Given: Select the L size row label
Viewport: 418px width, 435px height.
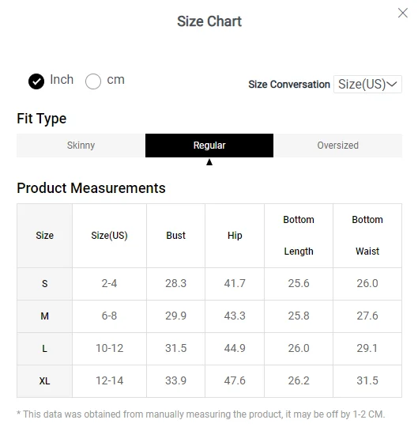Looking at the screenshot, I should click(x=44, y=349).
